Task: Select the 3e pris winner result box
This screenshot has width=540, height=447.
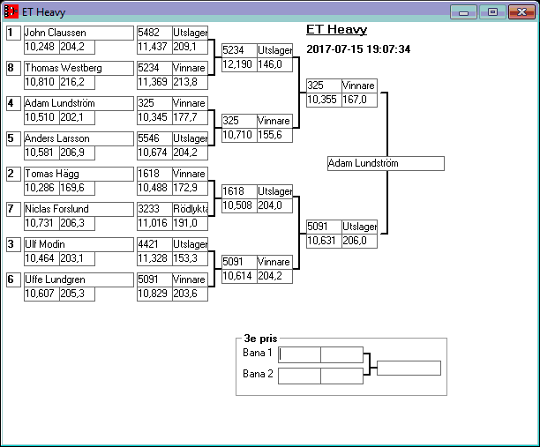Action: coord(409,368)
